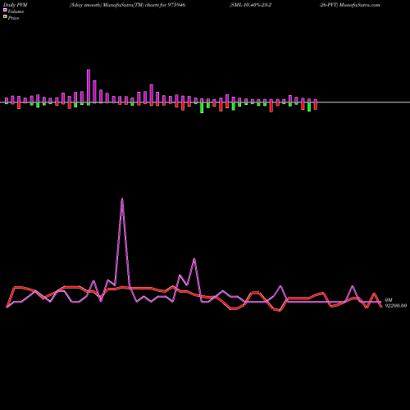Click the second-highest purple line peak
The image size is (410, 410).
pyautogui.click(x=194, y=259)
